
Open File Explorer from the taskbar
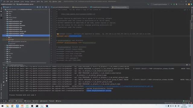[x=7, y=106]
